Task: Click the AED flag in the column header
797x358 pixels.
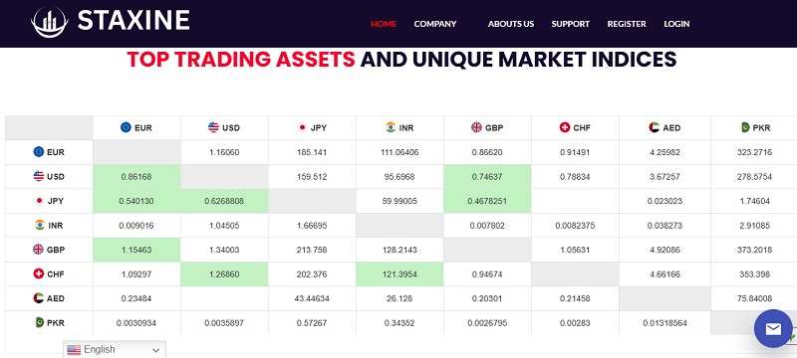Action: coord(655,127)
